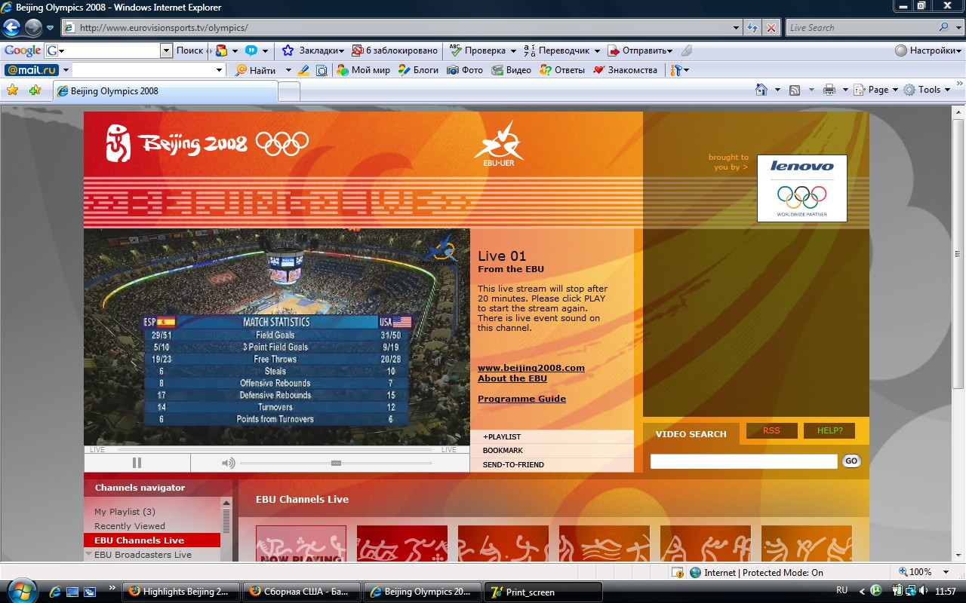Image resolution: width=966 pixels, height=603 pixels.
Task: Open Видео on the Mail.ru toolbar
Action: tap(512, 70)
